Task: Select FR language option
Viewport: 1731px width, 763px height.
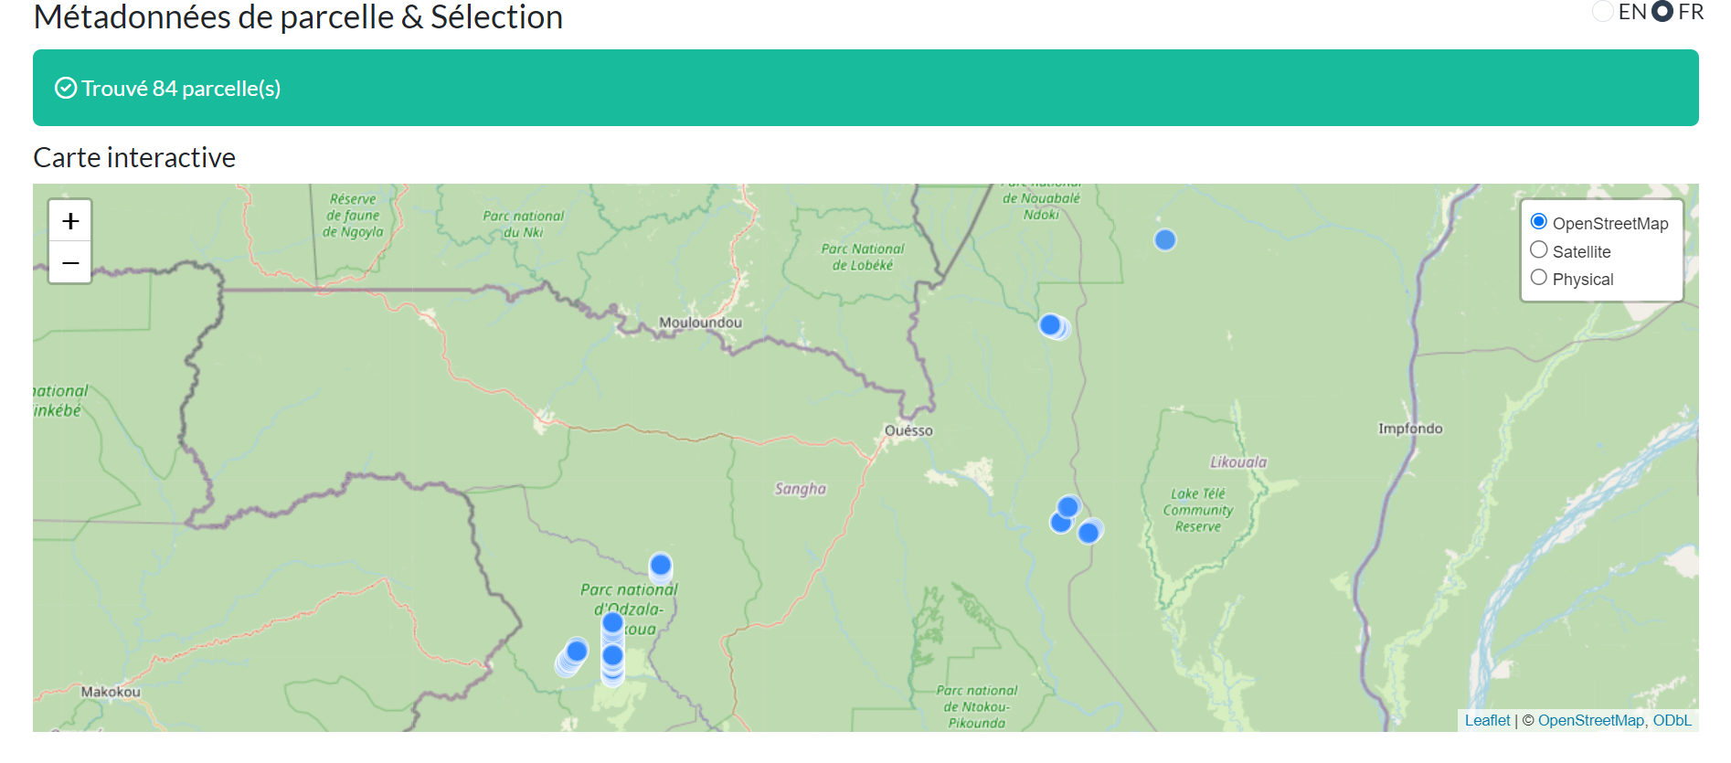Action: (1662, 12)
